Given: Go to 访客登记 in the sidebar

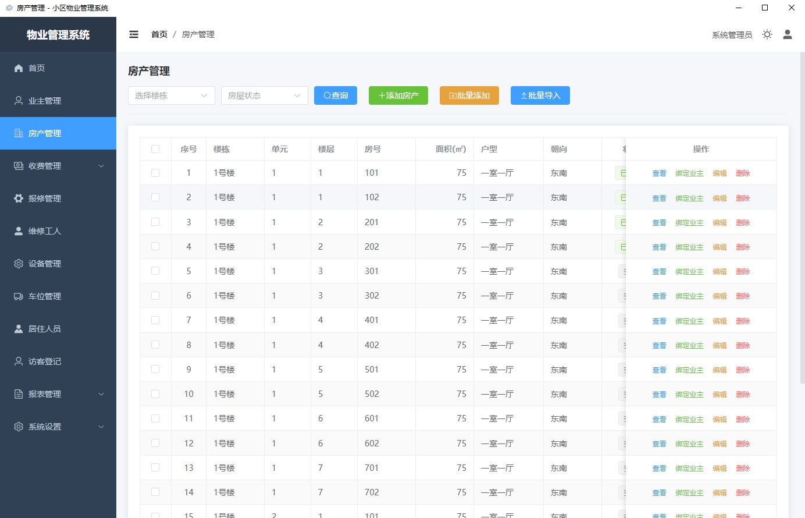Looking at the screenshot, I should pos(45,361).
